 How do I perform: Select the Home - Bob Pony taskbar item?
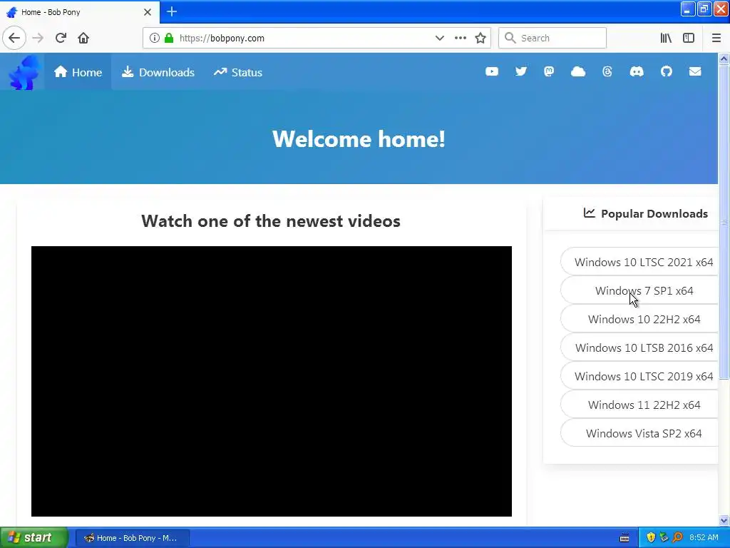pos(132,538)
